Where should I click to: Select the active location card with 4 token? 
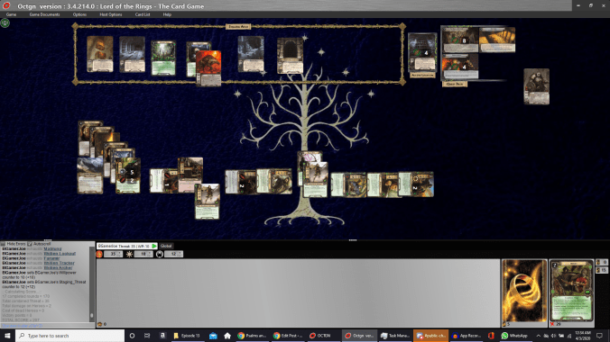tap(422, 52)
